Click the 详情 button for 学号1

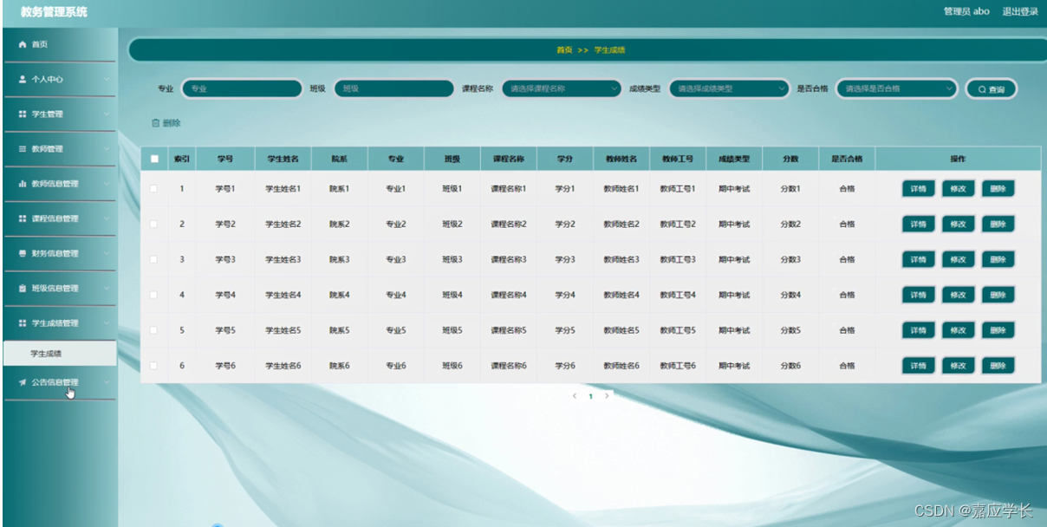tap(919, 189)
